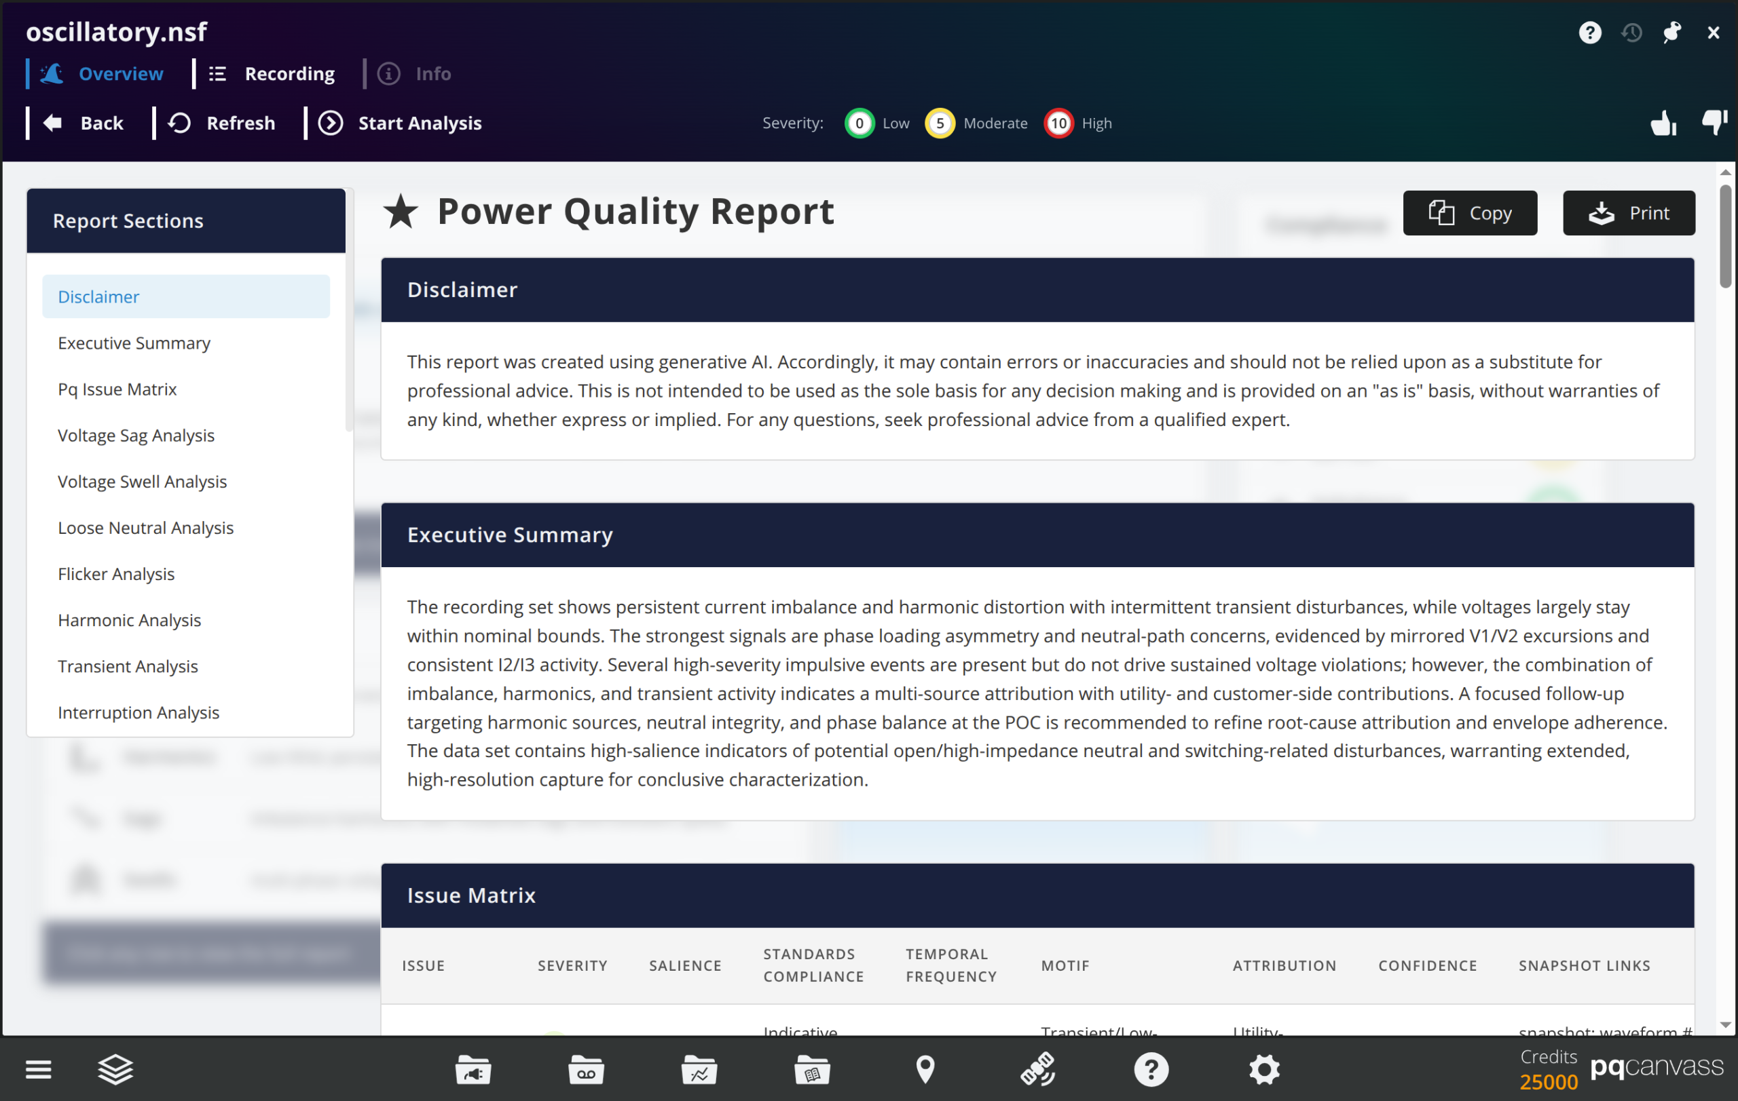Expand the Executive Summary section header

coord(510,535)
